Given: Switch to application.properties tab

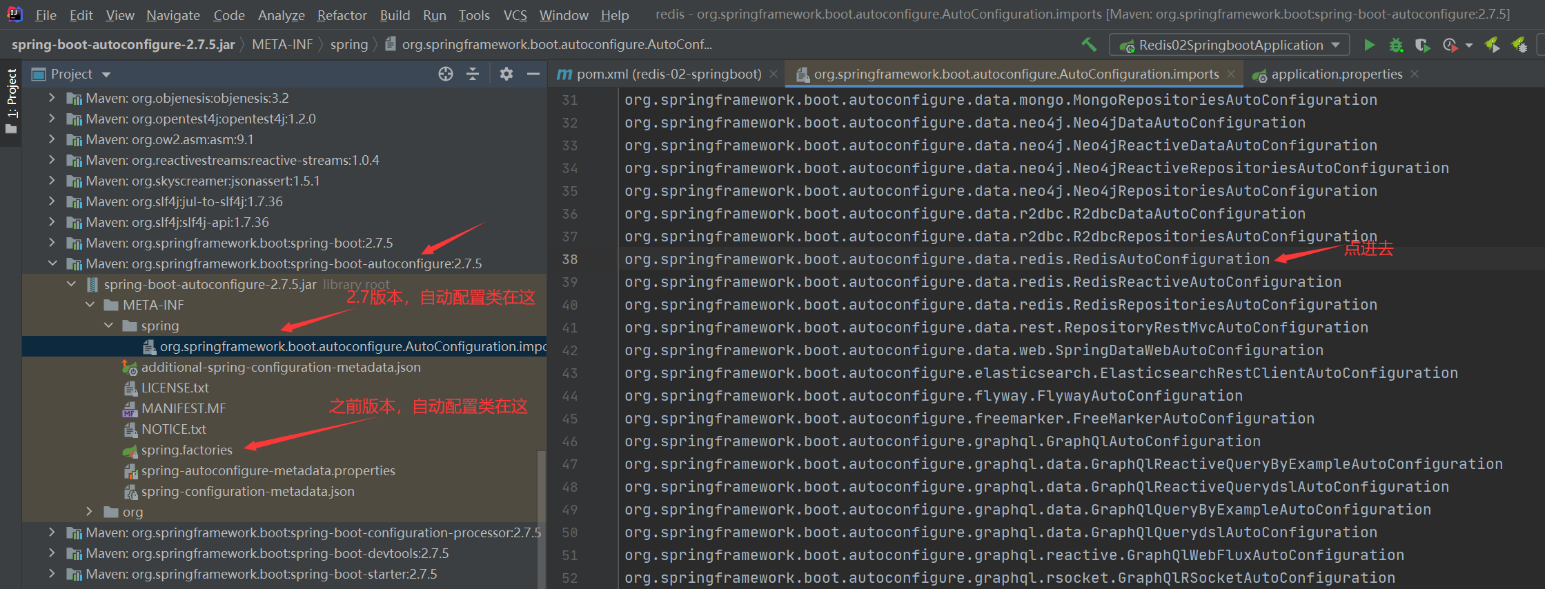Looking at the screenshot, I should click(1337, 74).
